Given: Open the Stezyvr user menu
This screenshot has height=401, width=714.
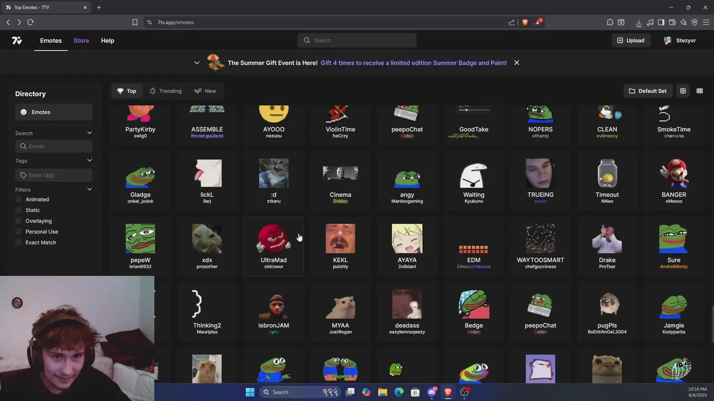Looking at the screenshot, I should coord(679,41).
